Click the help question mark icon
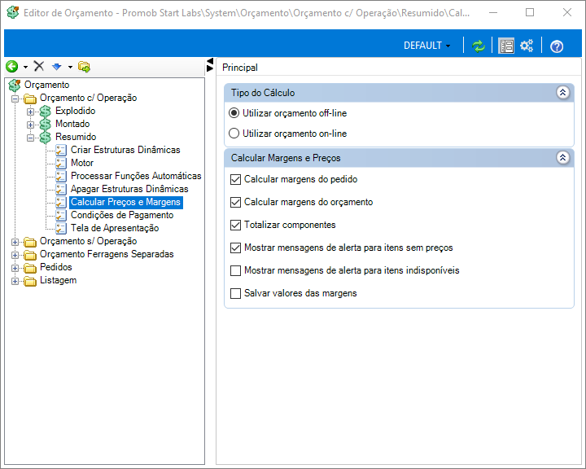Image resolution: width=586 pixels, height=469 pixels. pos(557,46)
